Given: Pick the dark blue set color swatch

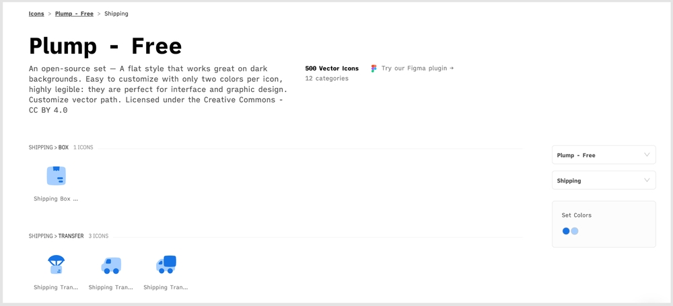Looking at the screenshot, I should (x=566, y=231).
